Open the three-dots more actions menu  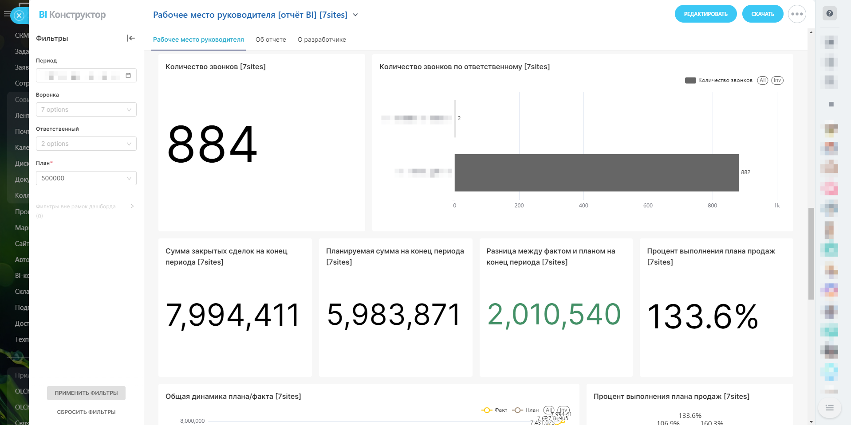click(x=797, y=14)
